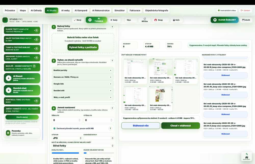This screenshot has height=164, width=255.
Task: Select the first preview thumbnail 5110 × 2604
Action: [135, 71]
